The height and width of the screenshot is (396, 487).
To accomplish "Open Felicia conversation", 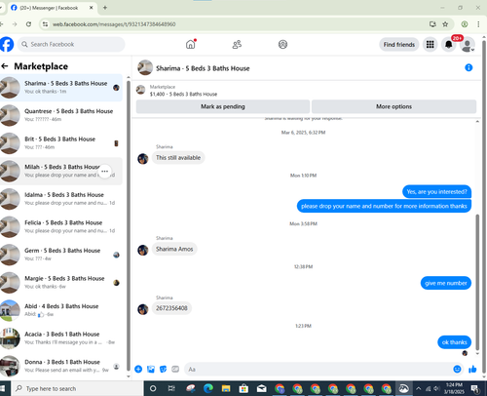I will [61, 227].
